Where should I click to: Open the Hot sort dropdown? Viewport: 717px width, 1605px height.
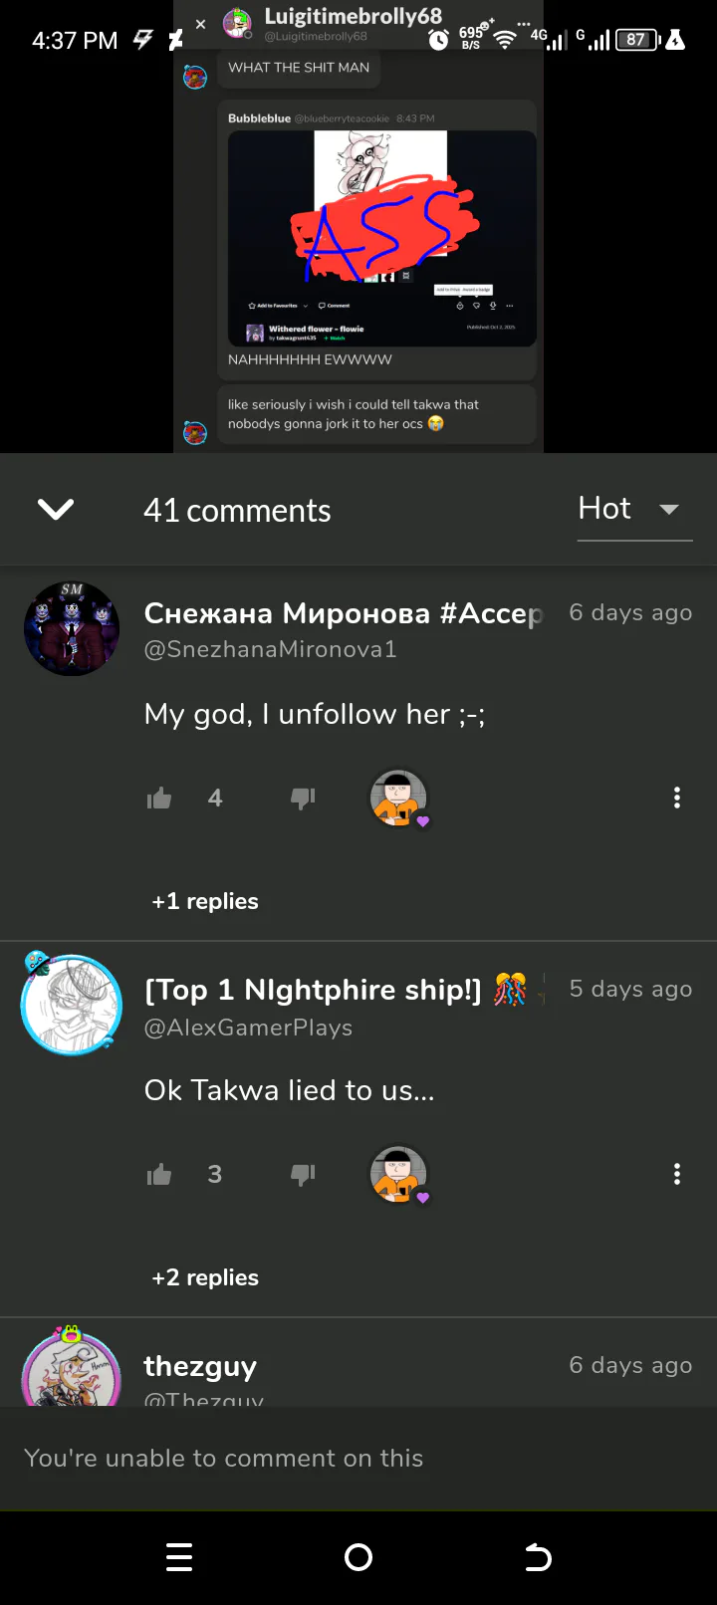[x=633, y=510]
